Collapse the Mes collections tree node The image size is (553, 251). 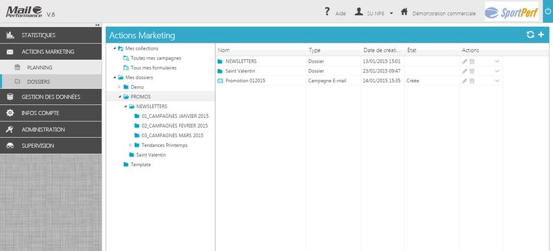point(114,48)
